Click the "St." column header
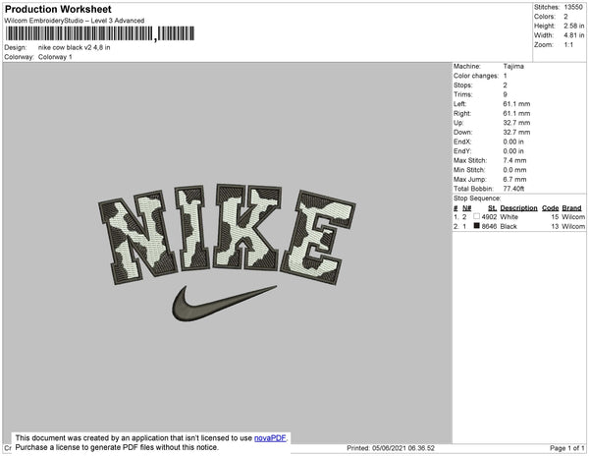This screenshot has height=456, width=589. [492, 208]
